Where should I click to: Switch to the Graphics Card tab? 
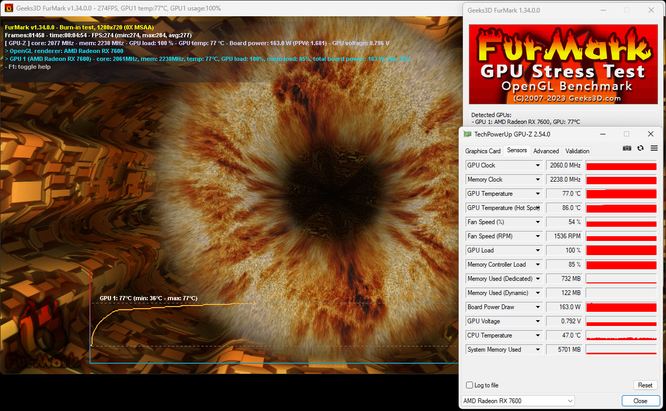click(483, 151)
